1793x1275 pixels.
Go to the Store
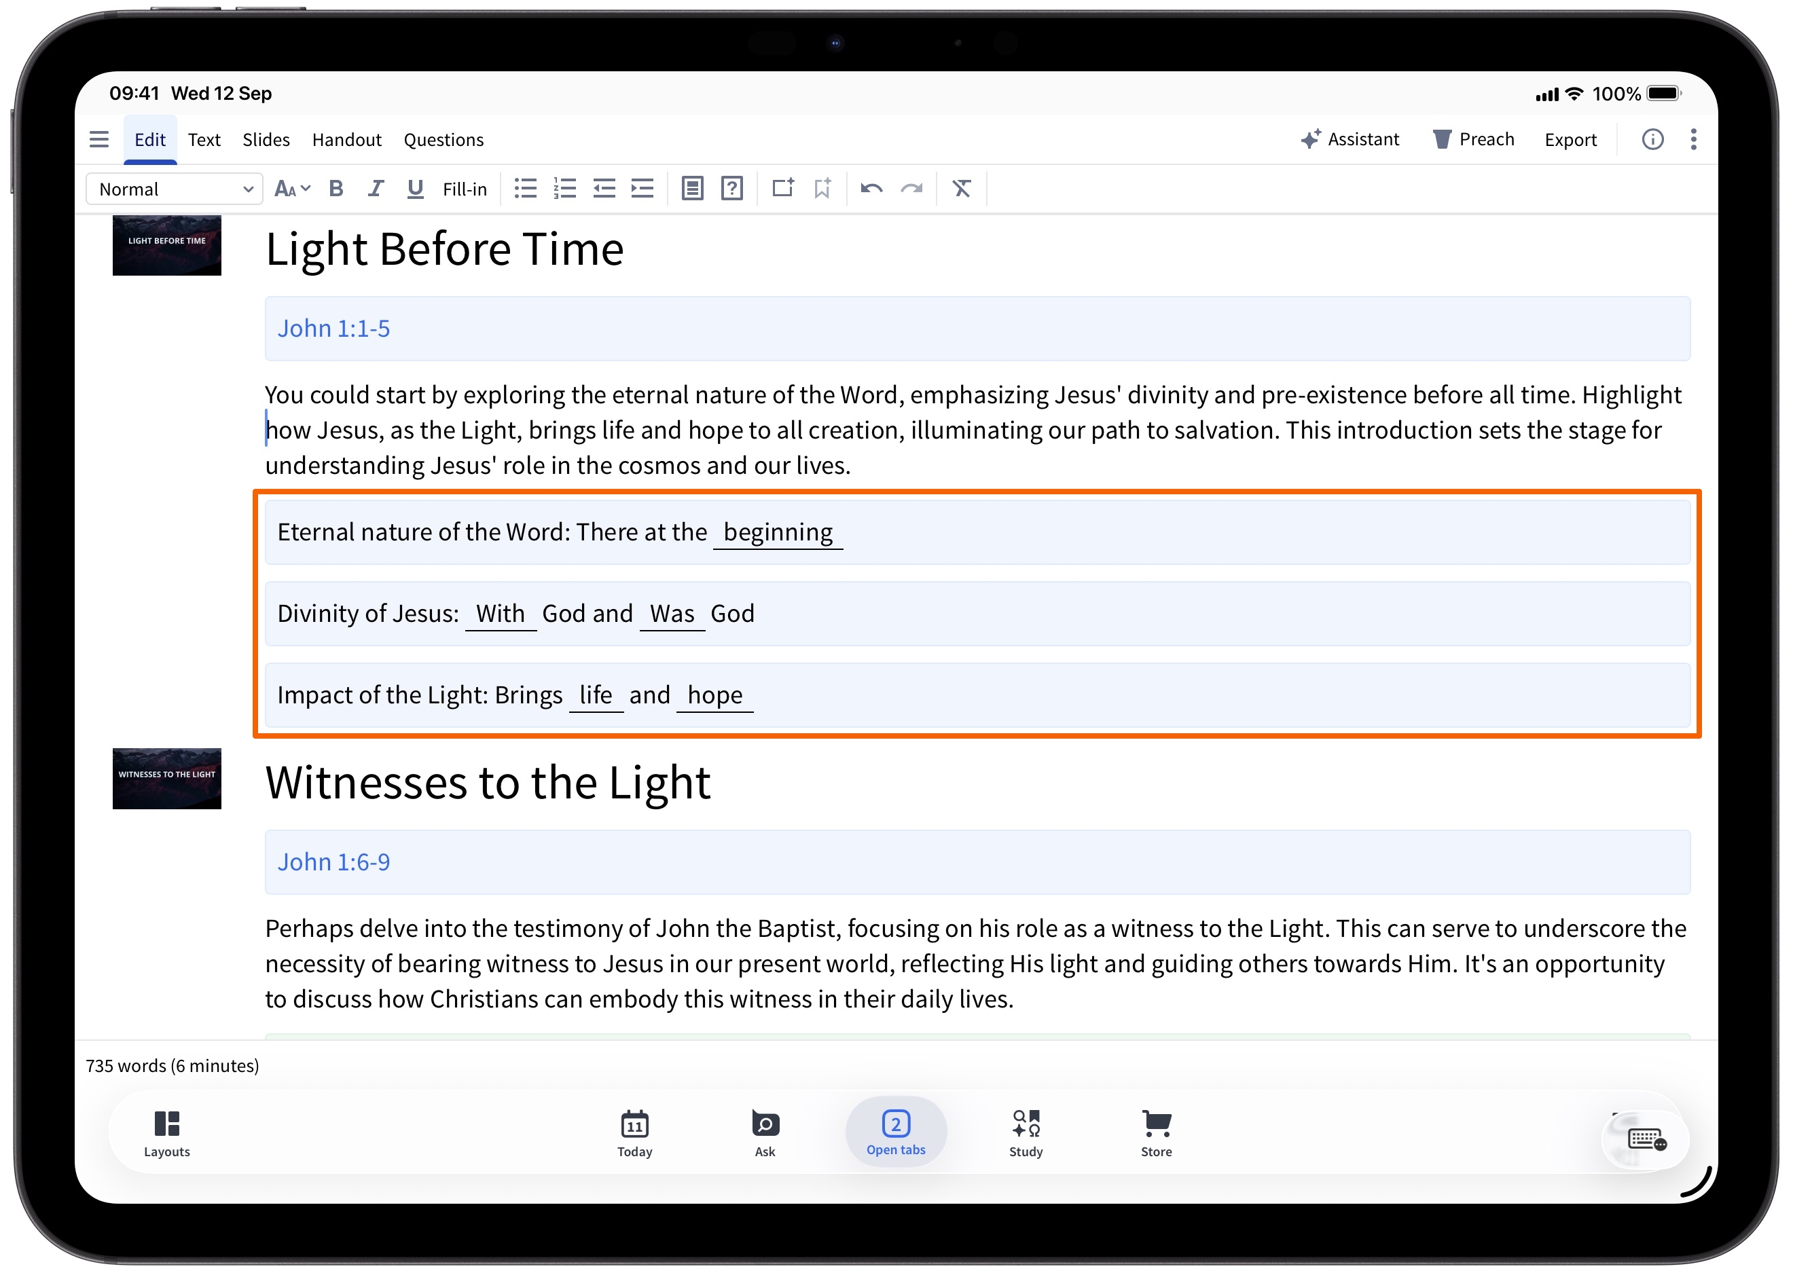coord(1156,1134)
